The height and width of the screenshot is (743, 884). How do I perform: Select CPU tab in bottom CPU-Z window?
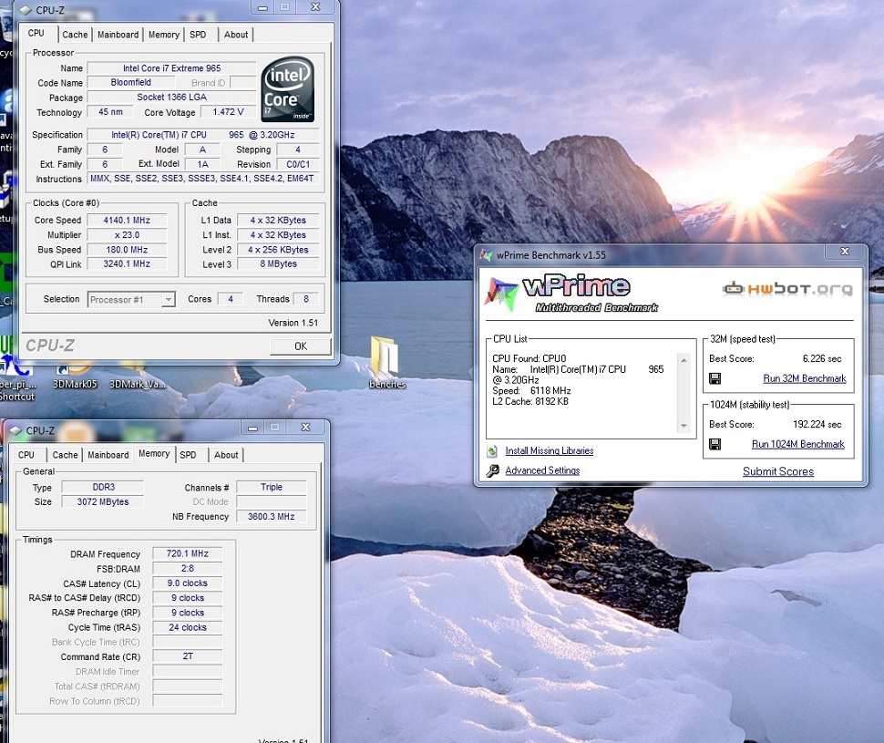click(x=26, y=455)
